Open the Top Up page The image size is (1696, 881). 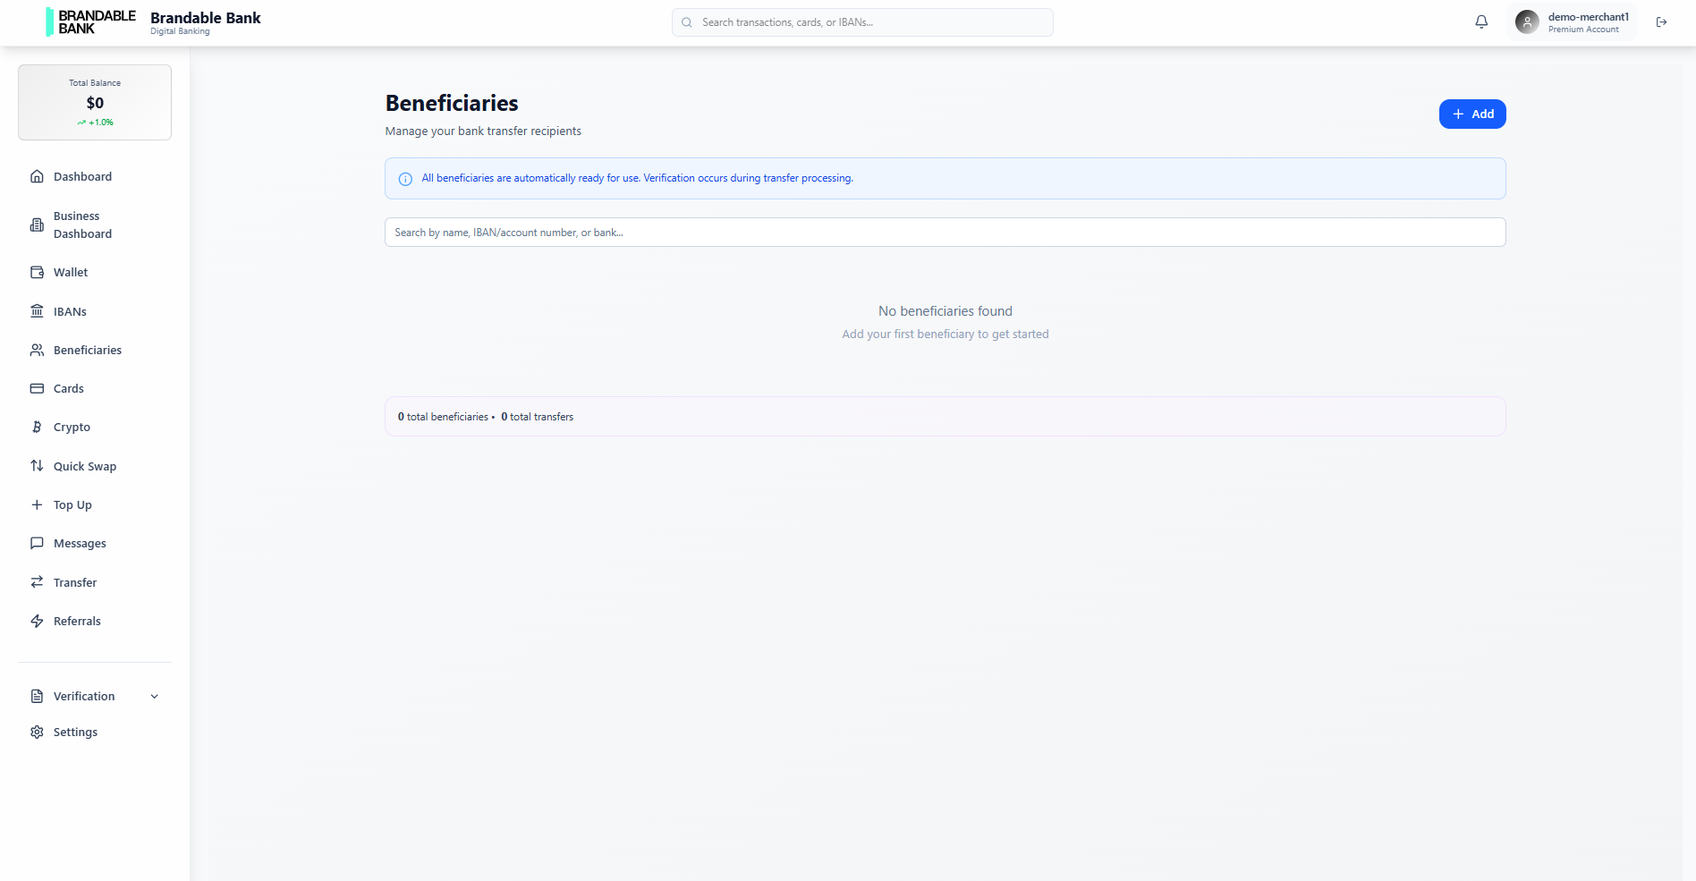(x=72, y=504)
